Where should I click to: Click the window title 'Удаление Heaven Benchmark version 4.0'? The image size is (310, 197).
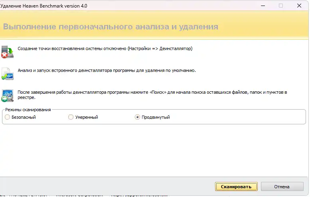click(44, 6)
